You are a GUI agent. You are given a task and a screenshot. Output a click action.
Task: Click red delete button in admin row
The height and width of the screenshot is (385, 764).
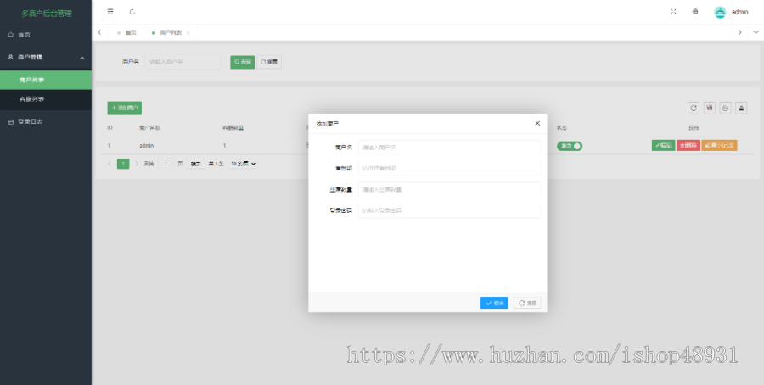click(688, 145)
